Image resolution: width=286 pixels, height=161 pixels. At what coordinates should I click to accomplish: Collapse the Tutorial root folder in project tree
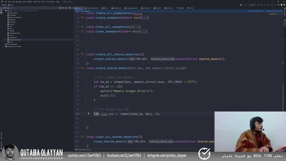coord(4,11)
